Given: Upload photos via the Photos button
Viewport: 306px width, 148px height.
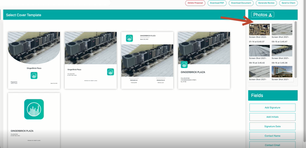Looking at the screenshot, I should click(x=263, y=15).
